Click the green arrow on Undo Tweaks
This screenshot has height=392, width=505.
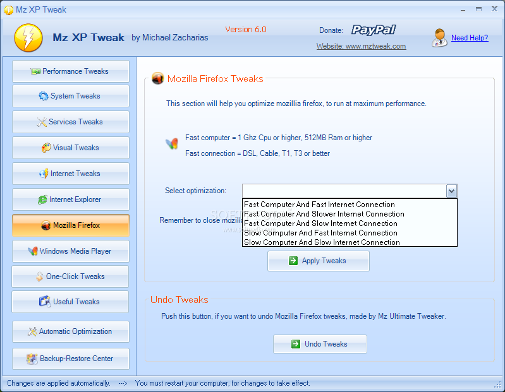[x=296, y=344]
